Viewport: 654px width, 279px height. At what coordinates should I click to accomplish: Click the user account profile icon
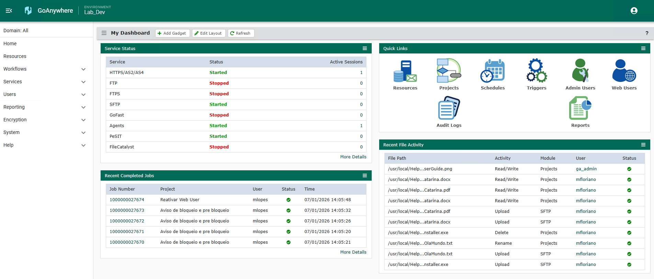634,11
